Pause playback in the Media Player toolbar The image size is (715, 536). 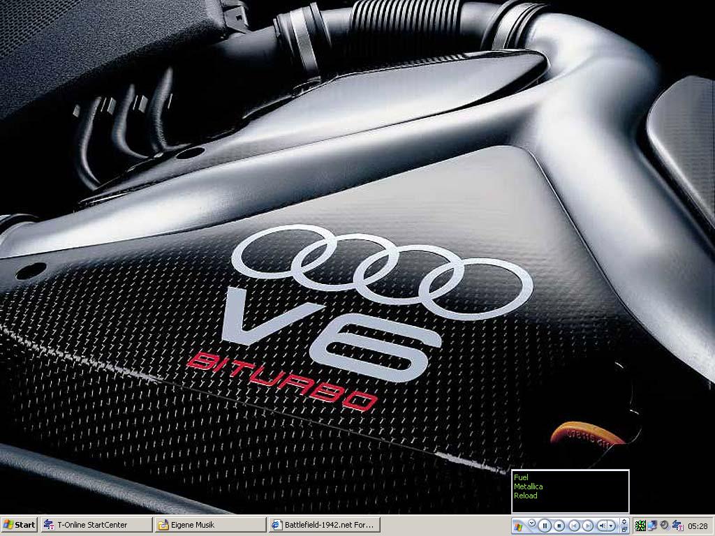tap(545, 526)
